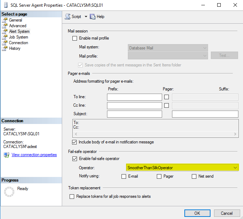Open the View connection properties link

(34, 155)
